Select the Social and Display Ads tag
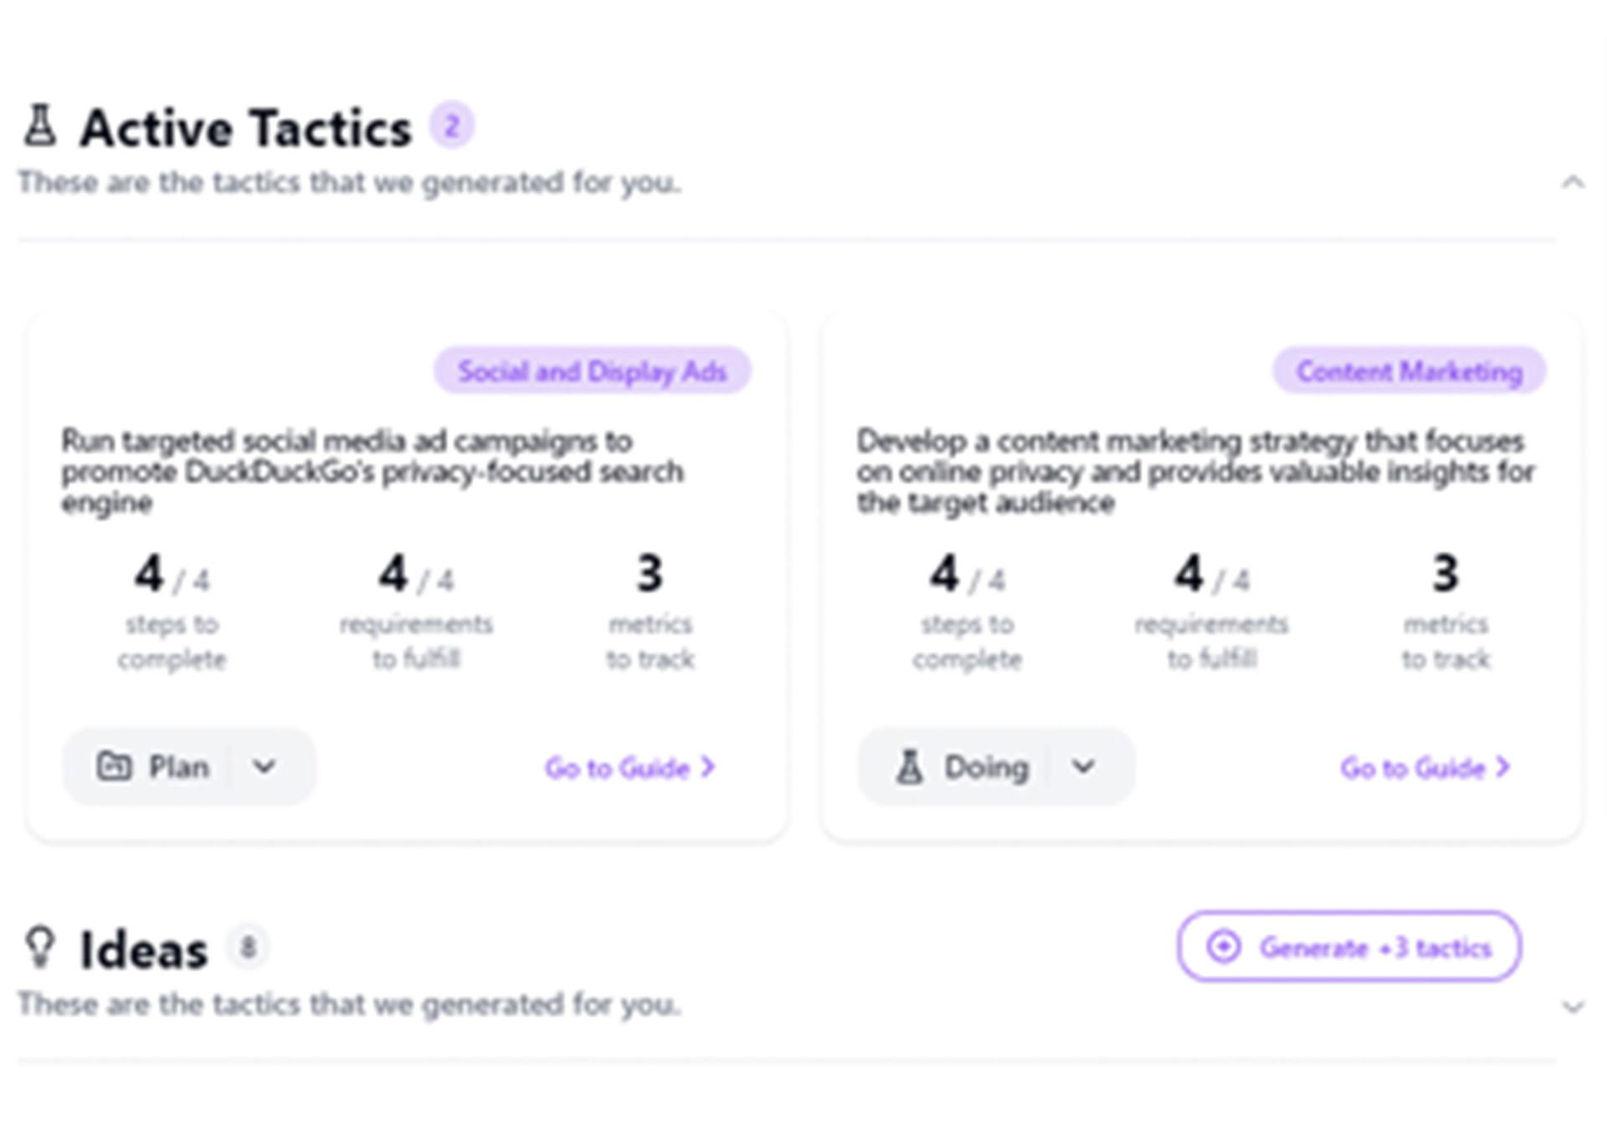This screenshot has height=1132, width=1607. pos(592,371)
